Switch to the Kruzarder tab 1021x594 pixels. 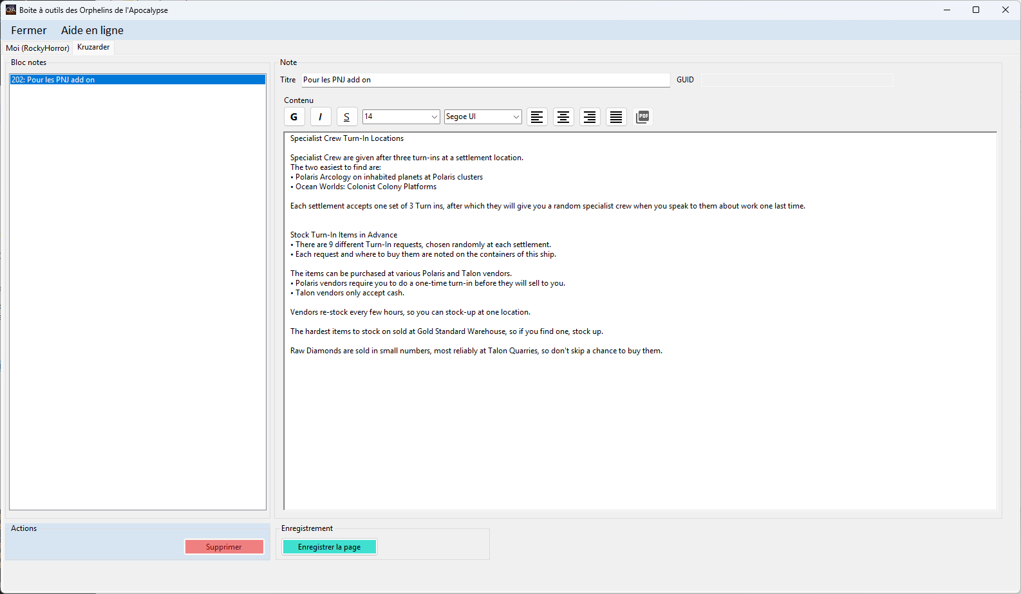point(93,47)
